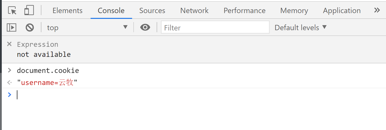Toggle the device toolbar icon
386x130 pixels.
29,11
